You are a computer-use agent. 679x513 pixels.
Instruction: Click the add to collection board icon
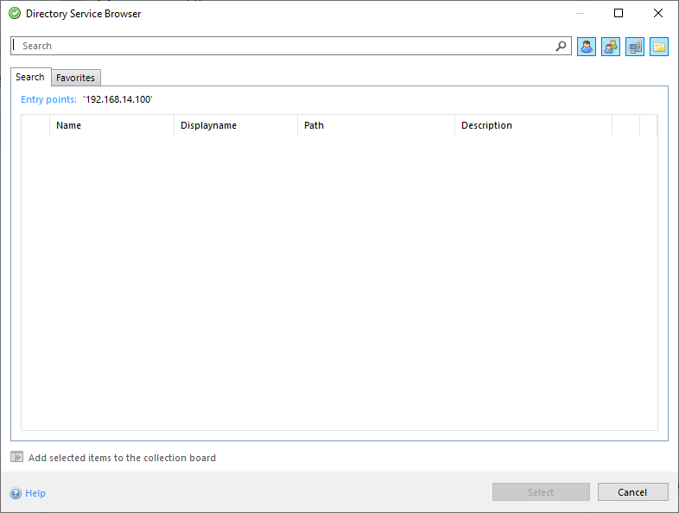16,458
